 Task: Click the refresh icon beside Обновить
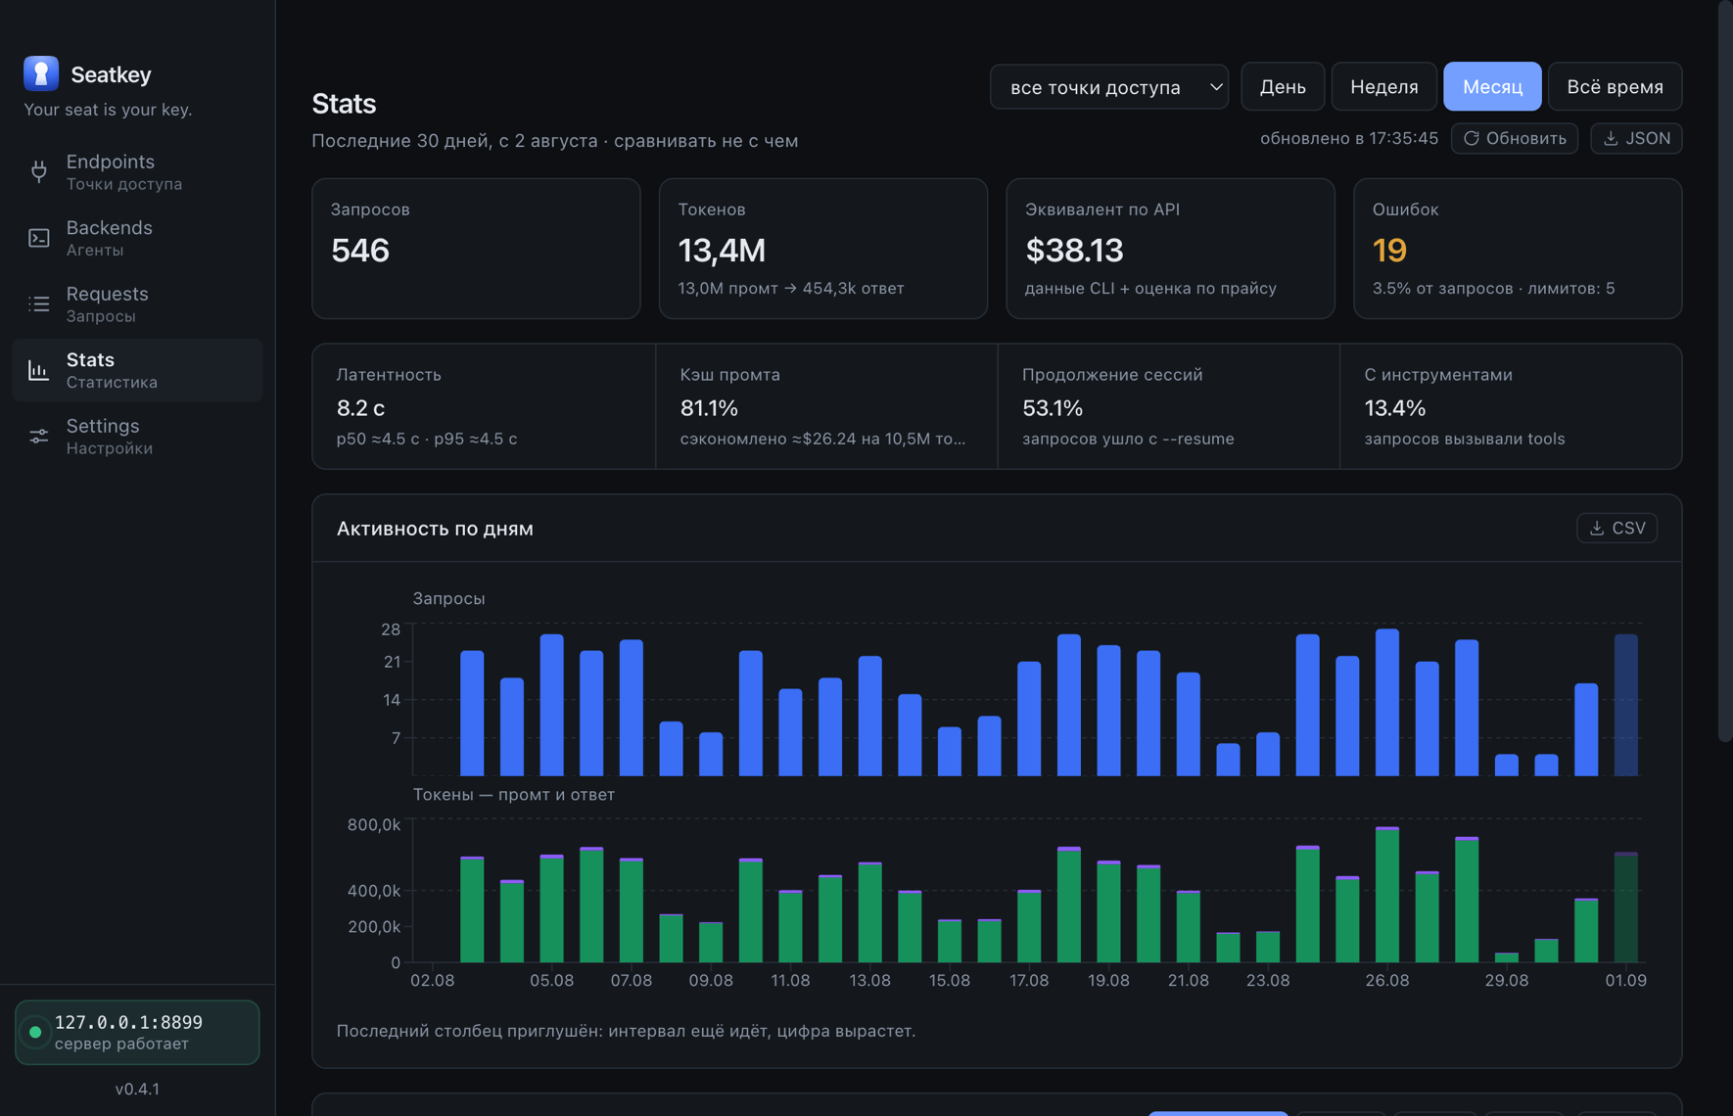point(1471,139)
